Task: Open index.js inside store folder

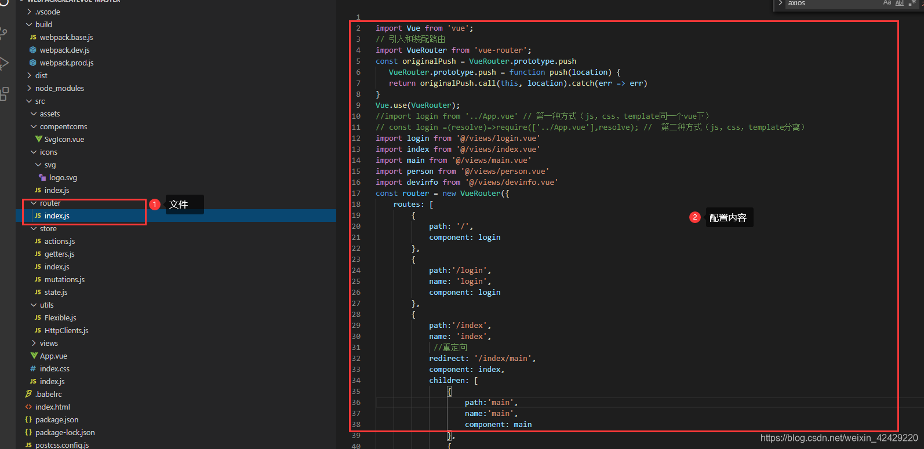Action: (57, 267)
